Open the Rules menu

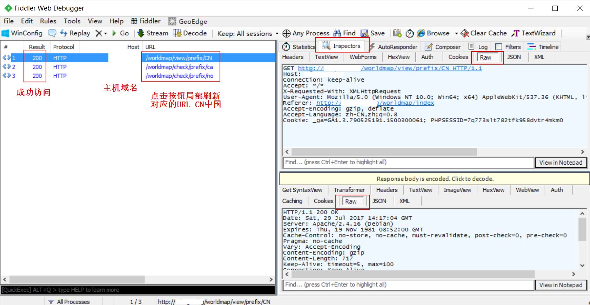(48, 21)
